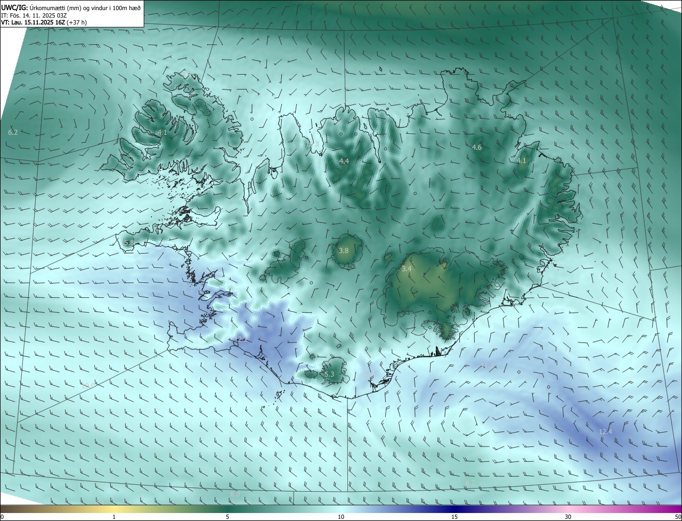
Task: Click the 5.8 value on the Snæfellsnes peninsula
Action: (129, 243)
